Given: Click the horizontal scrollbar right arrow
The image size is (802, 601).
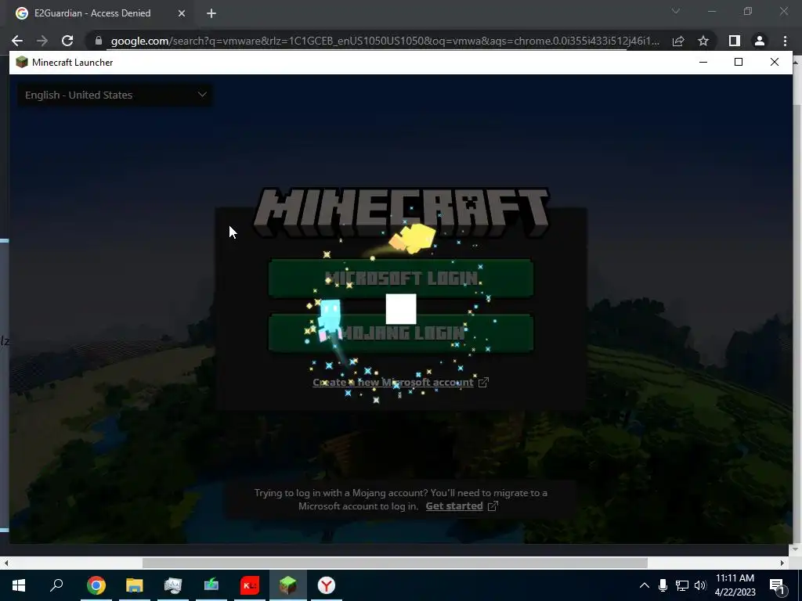Looking at the screenshot, I should 782,563.
